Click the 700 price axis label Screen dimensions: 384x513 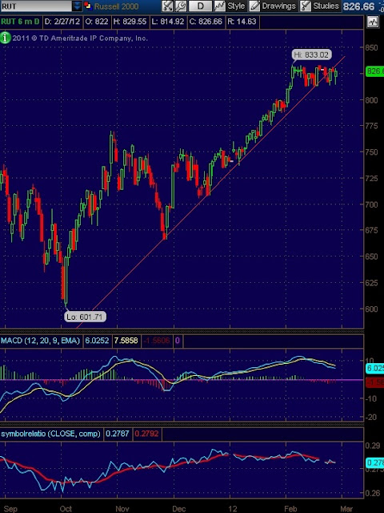pos(371,204)
